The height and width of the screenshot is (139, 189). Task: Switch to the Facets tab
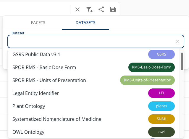tap(38, 23)
